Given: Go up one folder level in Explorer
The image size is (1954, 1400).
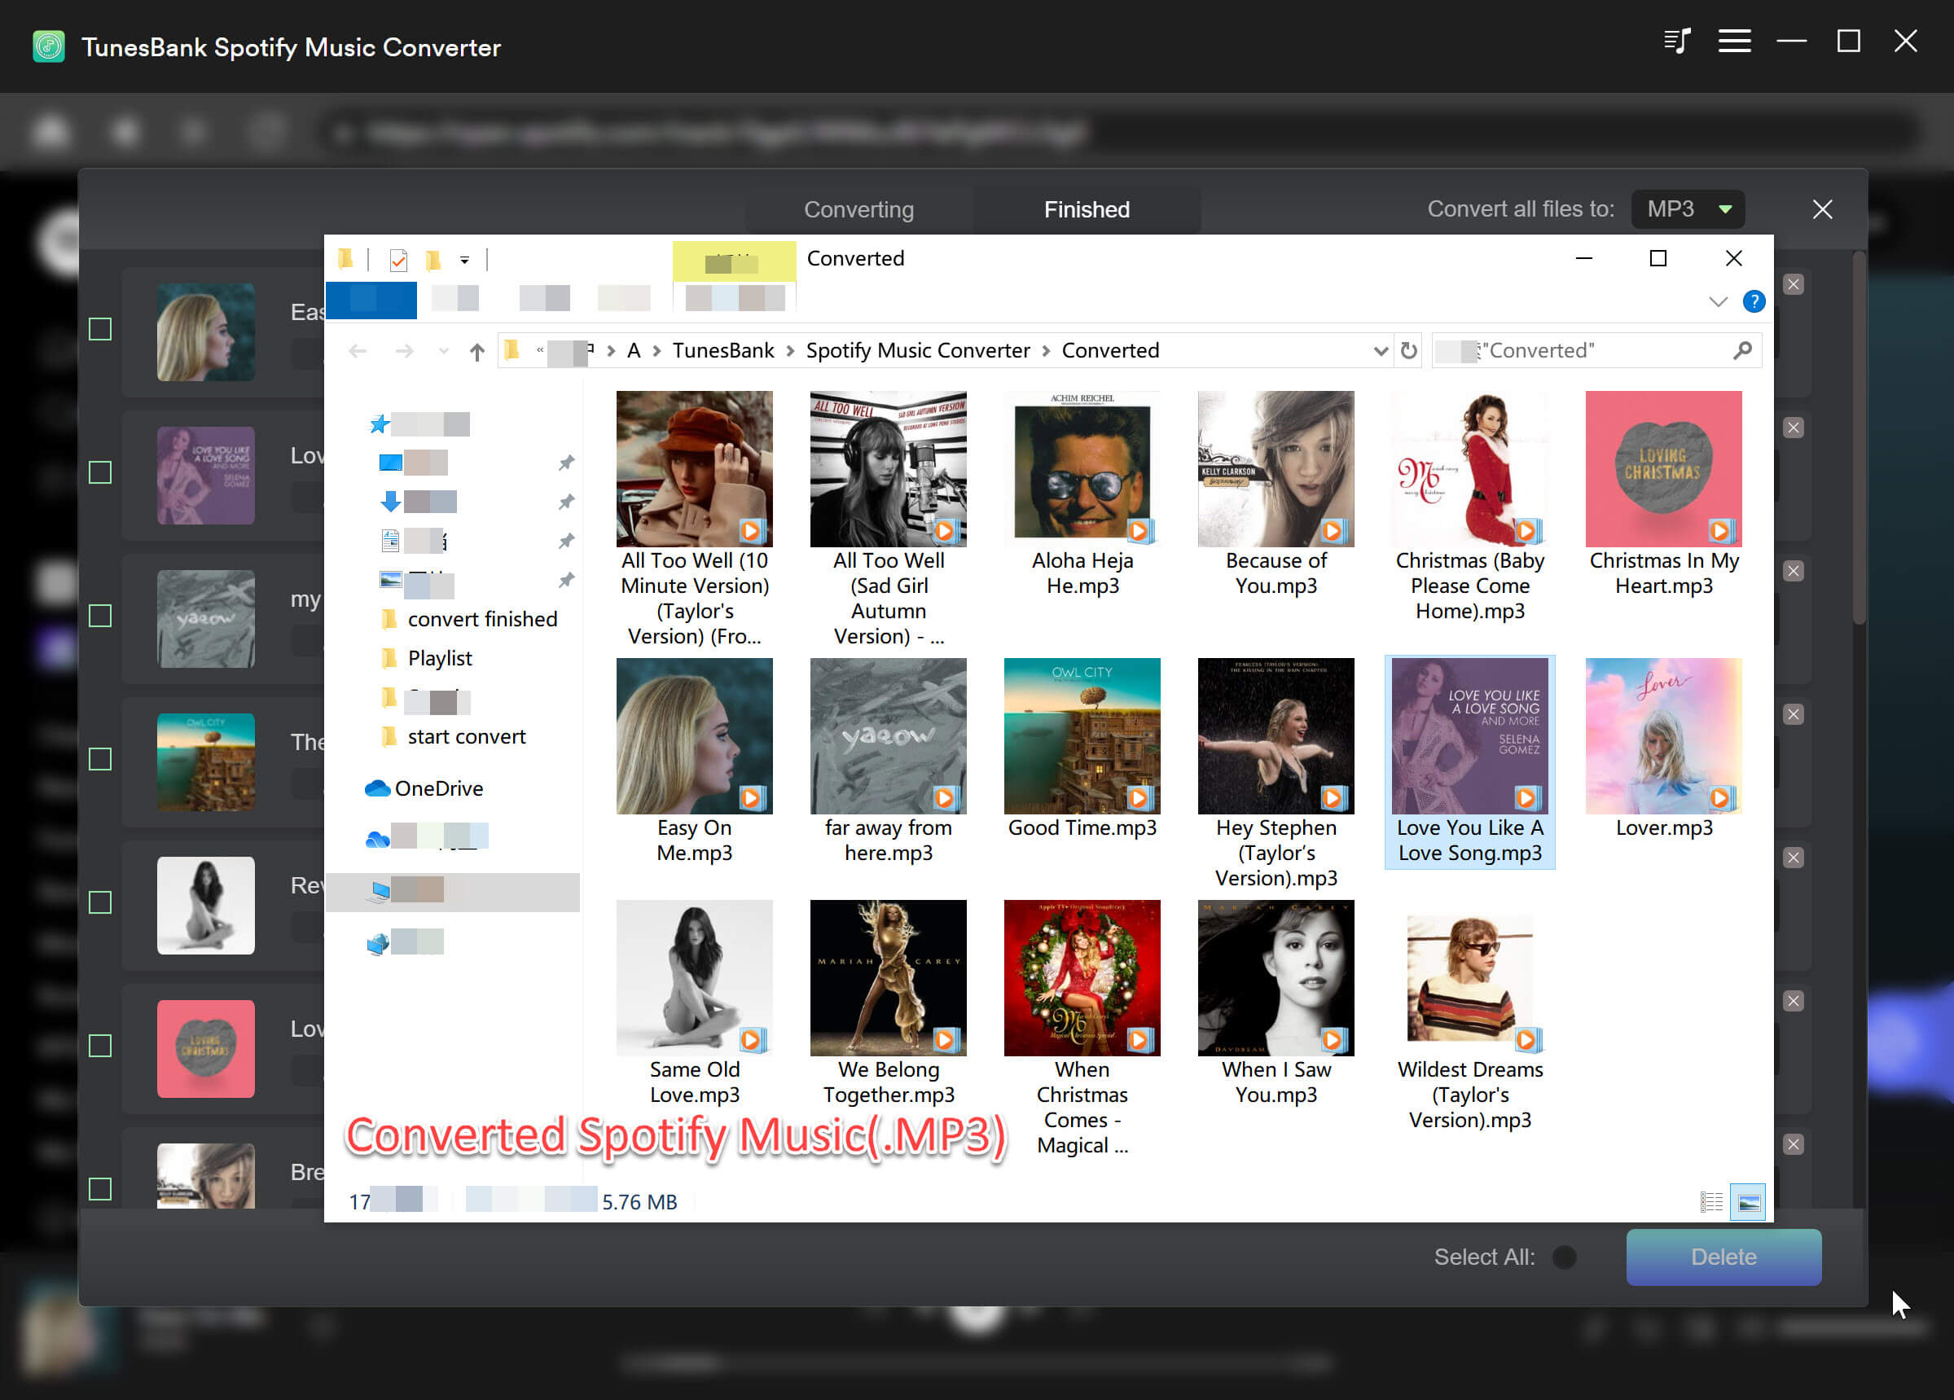Looking at the screenshot, I should (x=476, y=352).
